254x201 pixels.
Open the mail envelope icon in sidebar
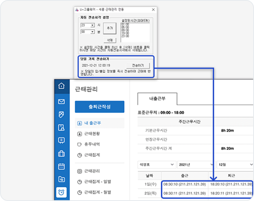click(61, 102)
